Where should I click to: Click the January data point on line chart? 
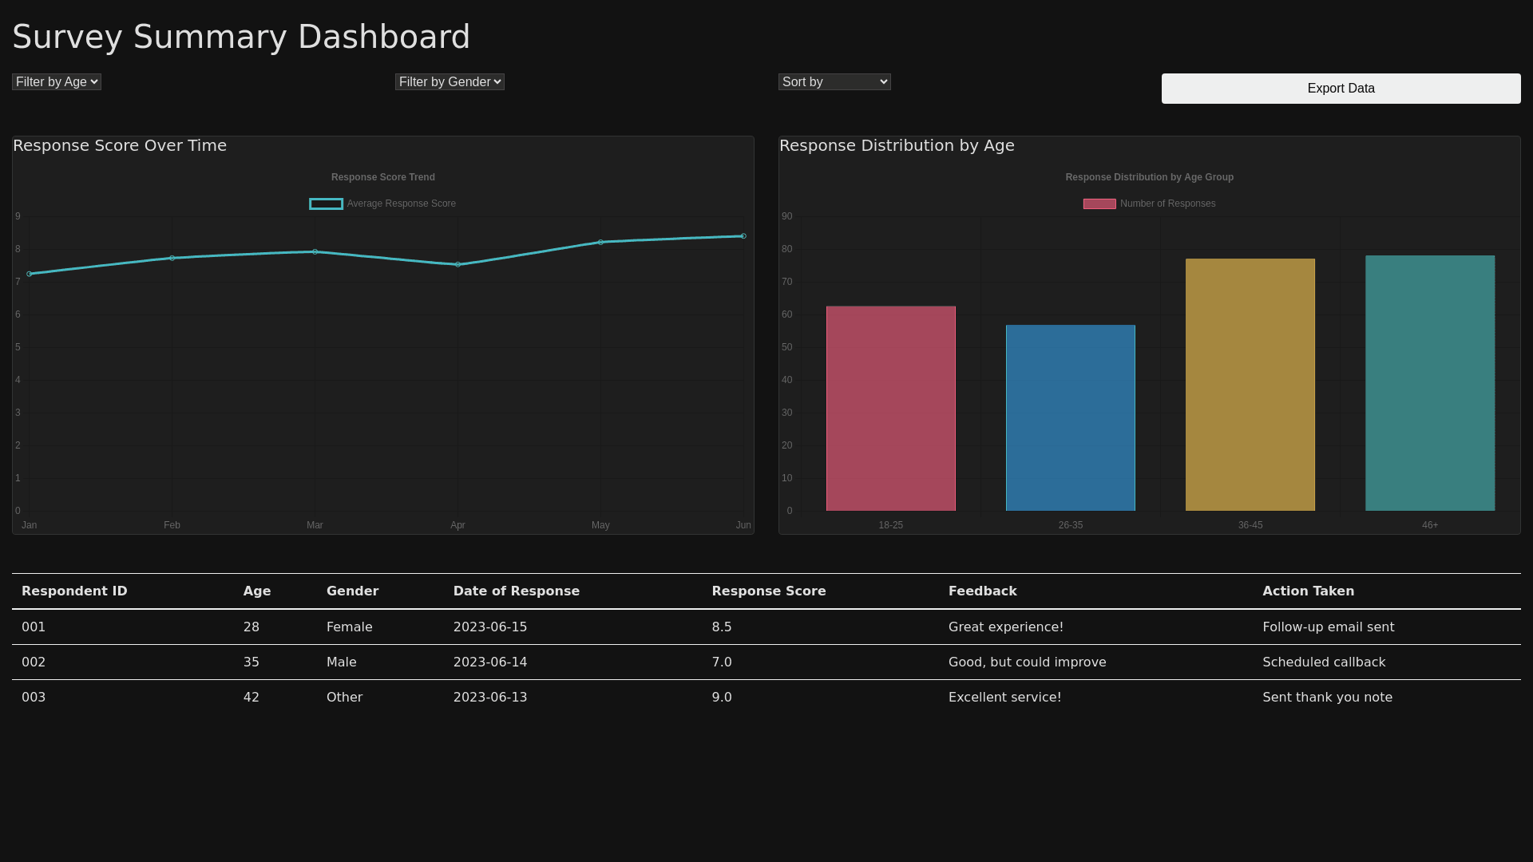click(30, 275)
